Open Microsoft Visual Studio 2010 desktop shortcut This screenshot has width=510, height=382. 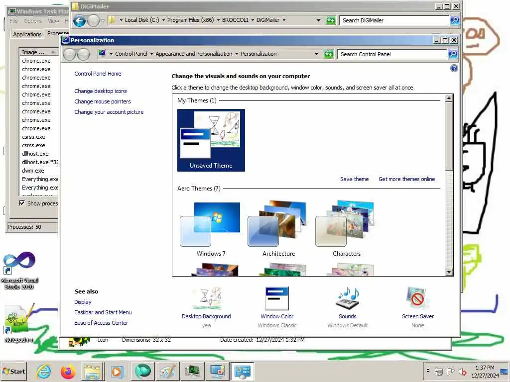coord(19,271)
